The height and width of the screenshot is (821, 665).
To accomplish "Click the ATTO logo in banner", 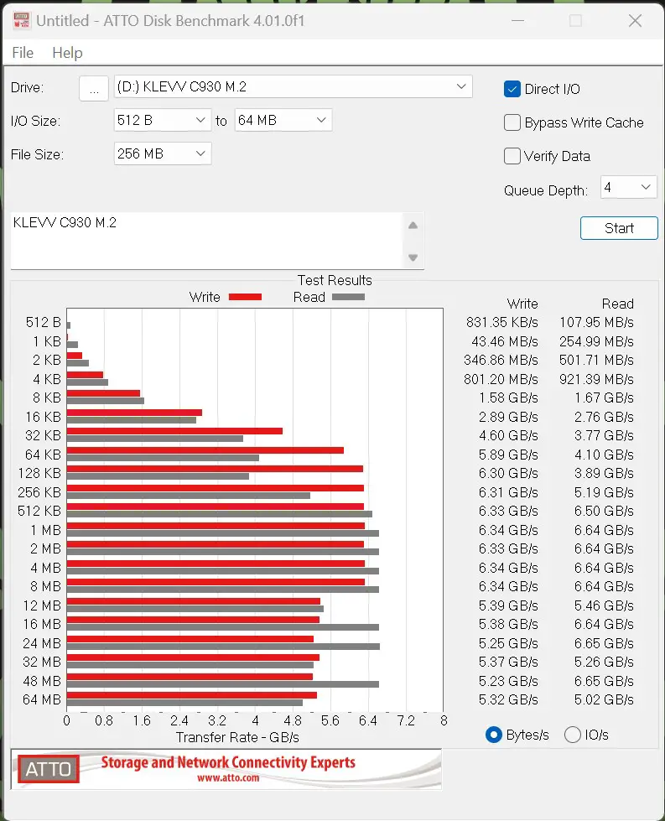I will [x=48, y=769].
